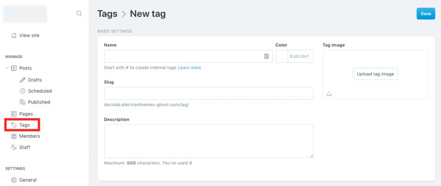Open the Tags menu item
The height and width of the screenshot is (186, 441).
click(24, 125)
